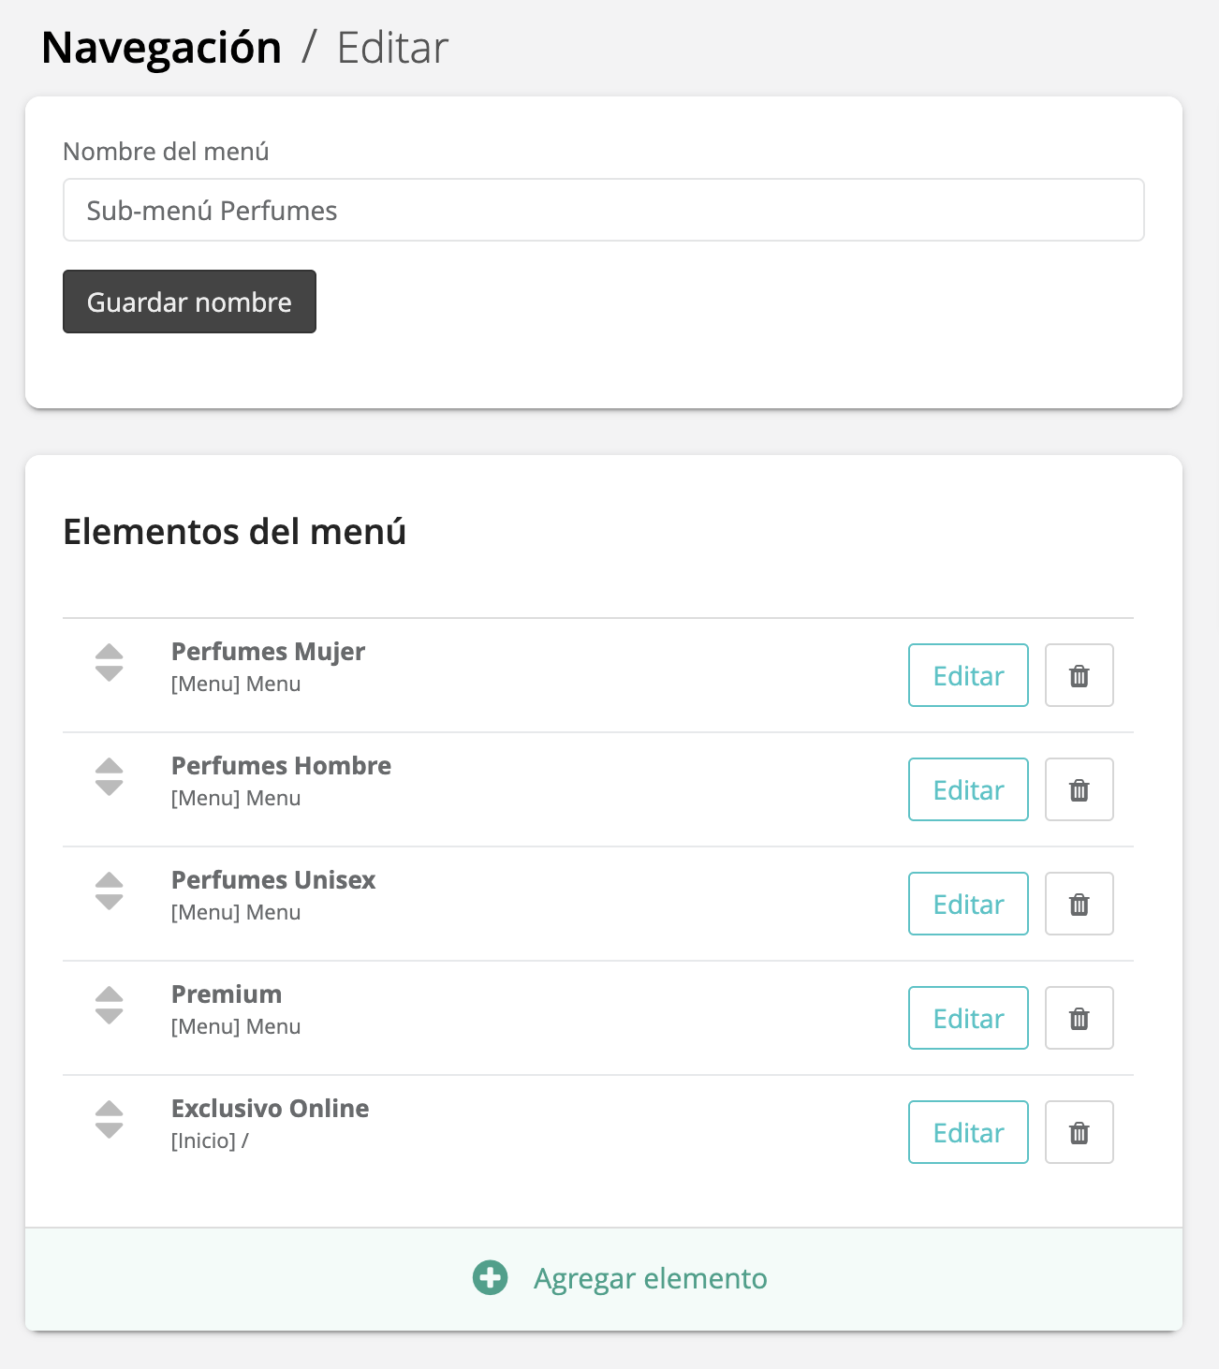
Task: Move Perfumes Unisex down one position
Action: pos(110,903)
